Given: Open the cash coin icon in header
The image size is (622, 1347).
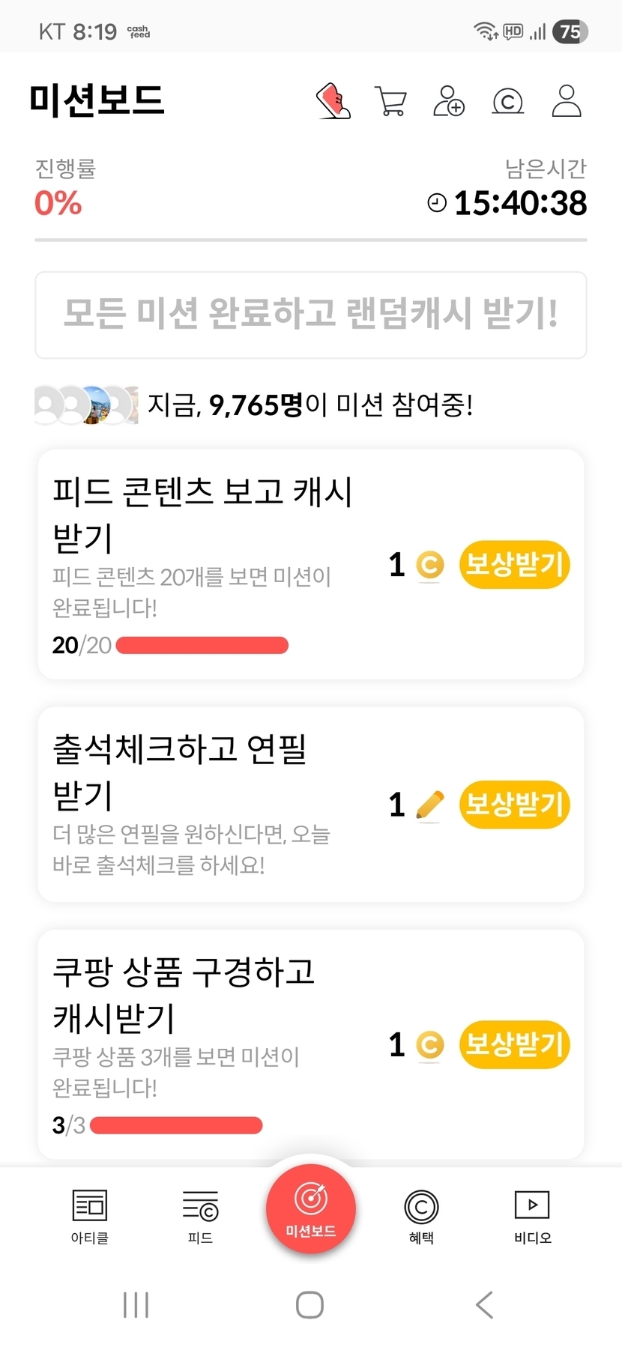Looking at the screenshot, I should (507, 101).
